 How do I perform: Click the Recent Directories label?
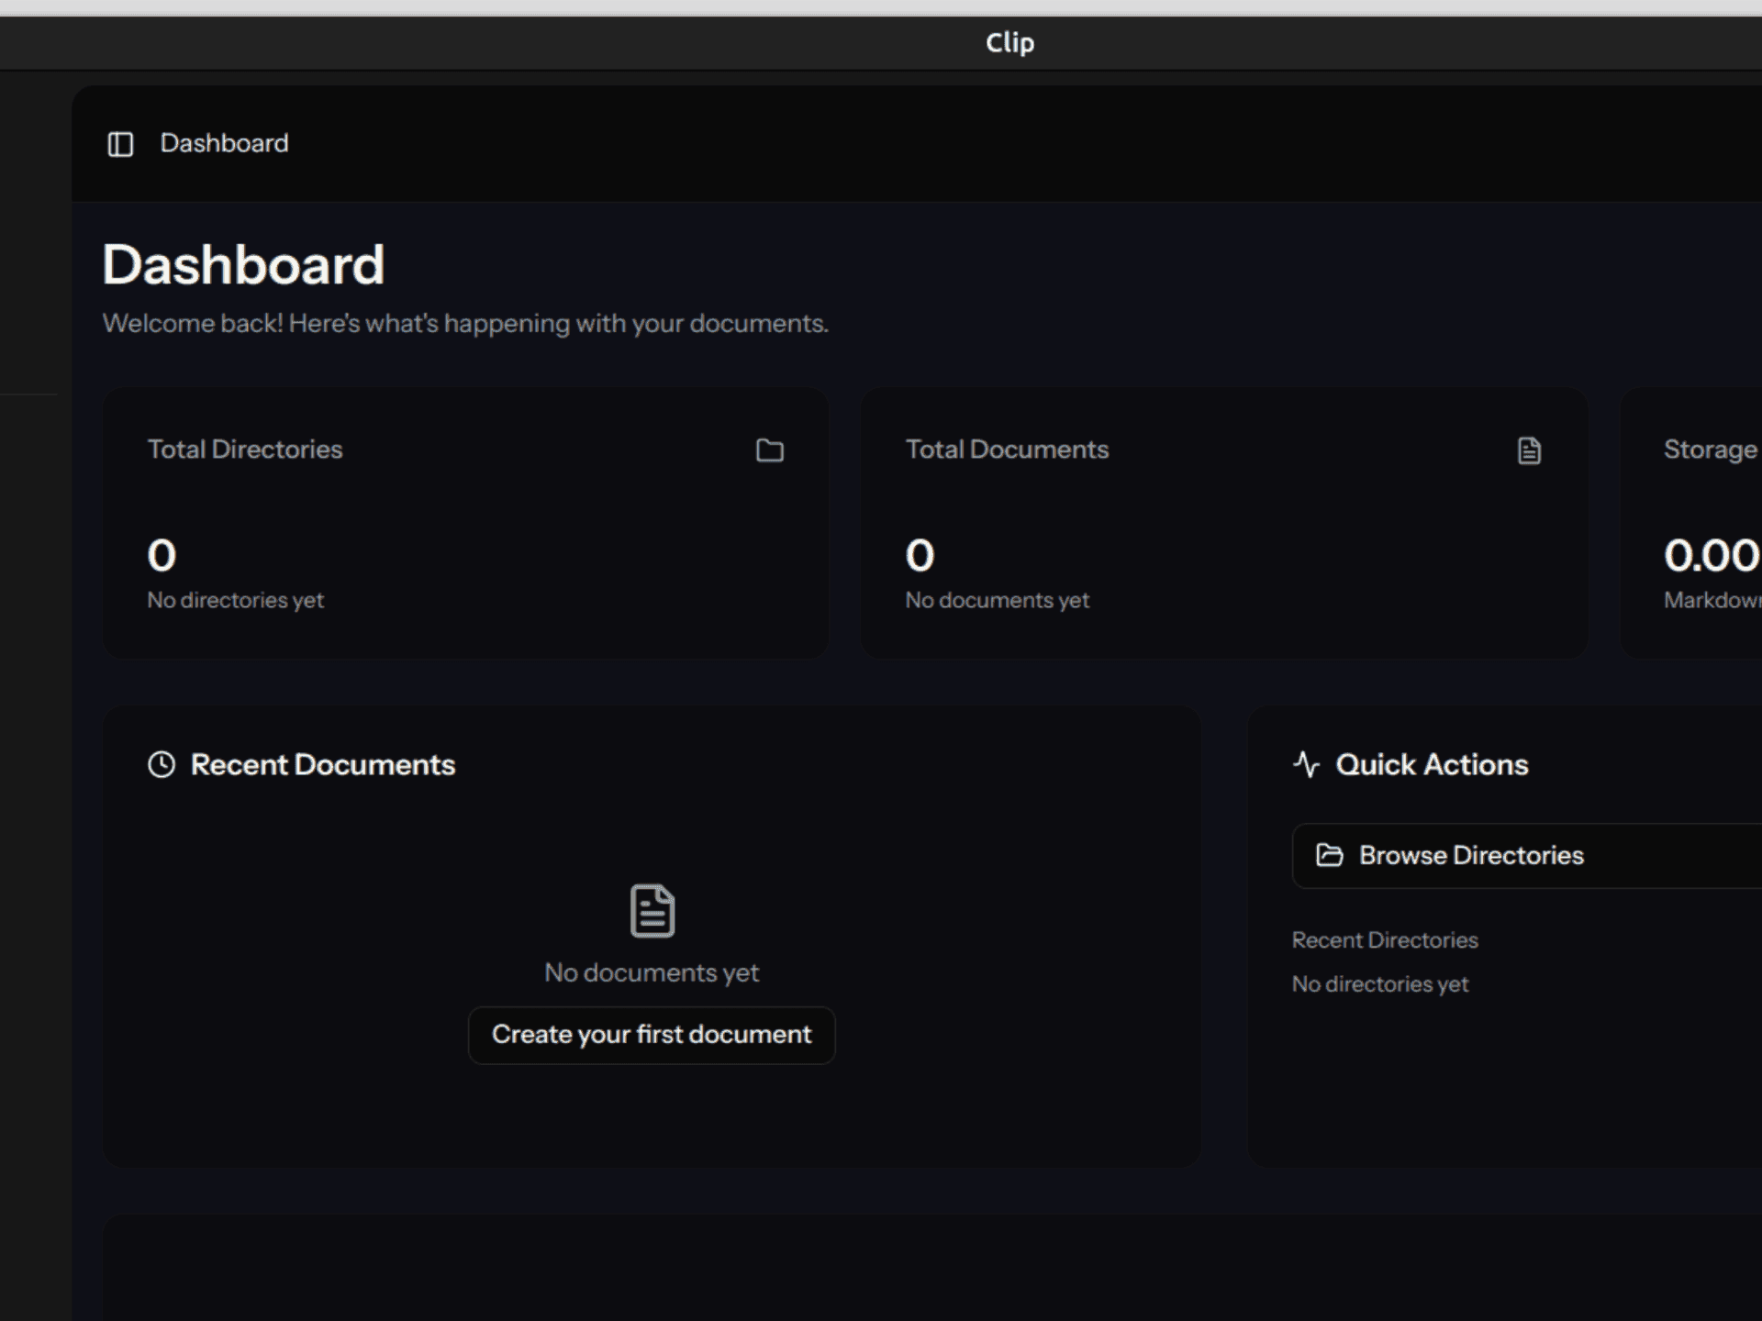(1384, 940)
